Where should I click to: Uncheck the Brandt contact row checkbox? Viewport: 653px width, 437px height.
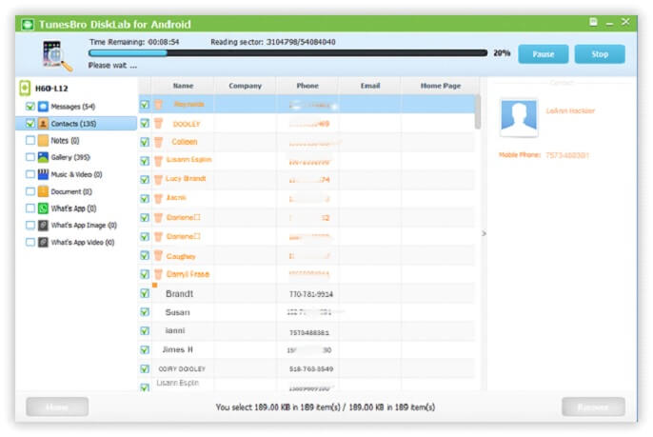click(145, 293)
